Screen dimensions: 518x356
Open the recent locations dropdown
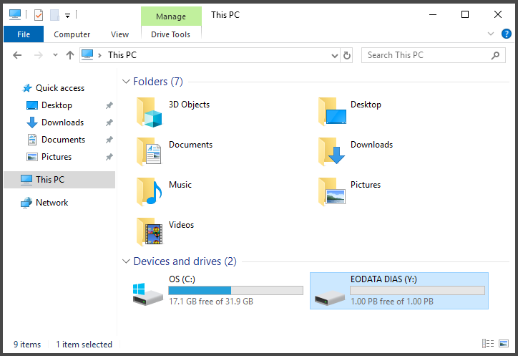tap(55, 55)
